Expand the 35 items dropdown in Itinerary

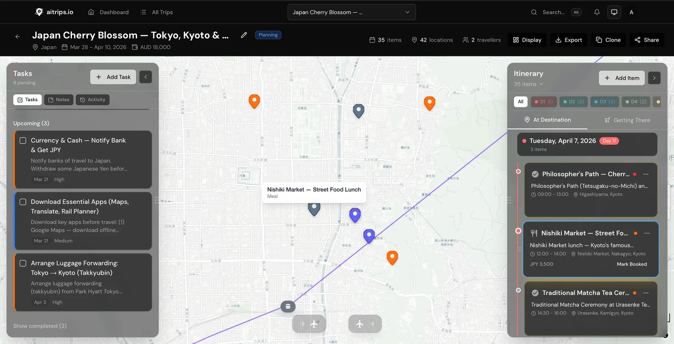tap(528, 84)
